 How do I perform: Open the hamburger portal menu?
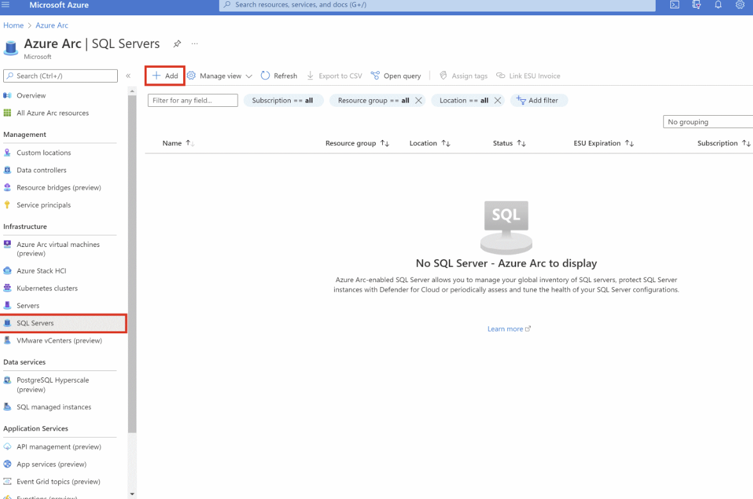pyautogui.click(x=6, y=5)
